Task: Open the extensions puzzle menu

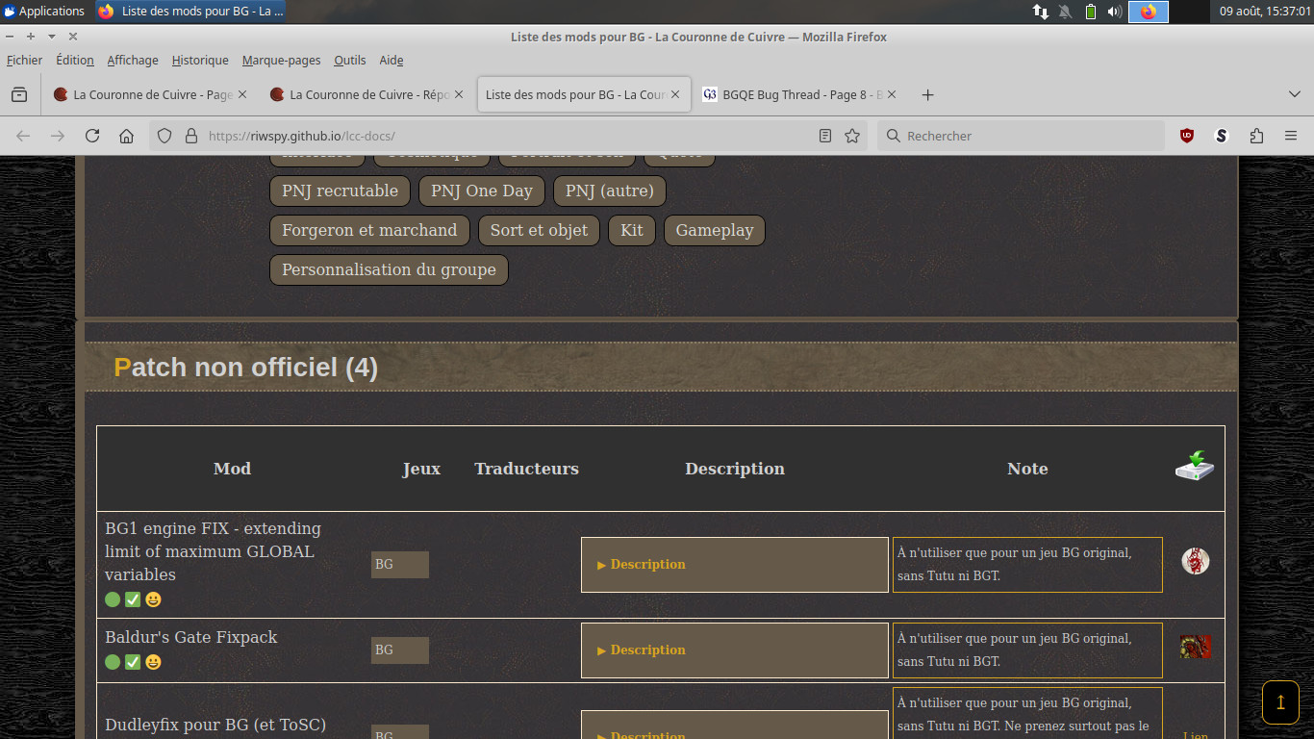Action: click(x=1256, y=136)
